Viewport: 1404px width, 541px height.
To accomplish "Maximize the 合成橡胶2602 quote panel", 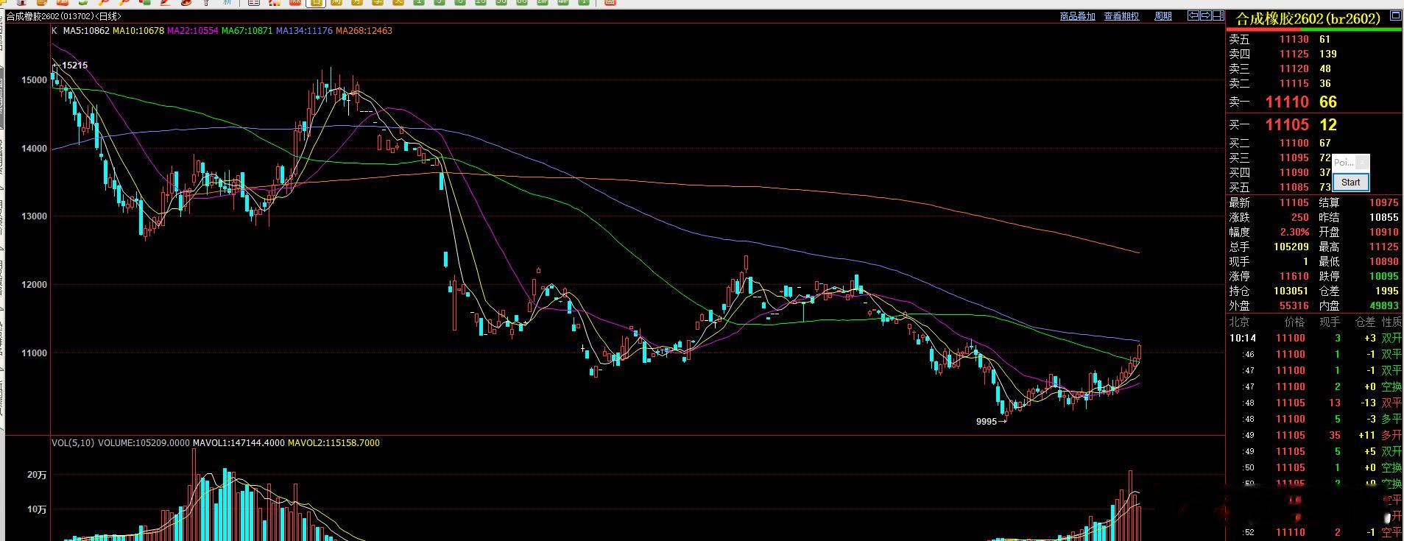I will (x=1395, y=15).
